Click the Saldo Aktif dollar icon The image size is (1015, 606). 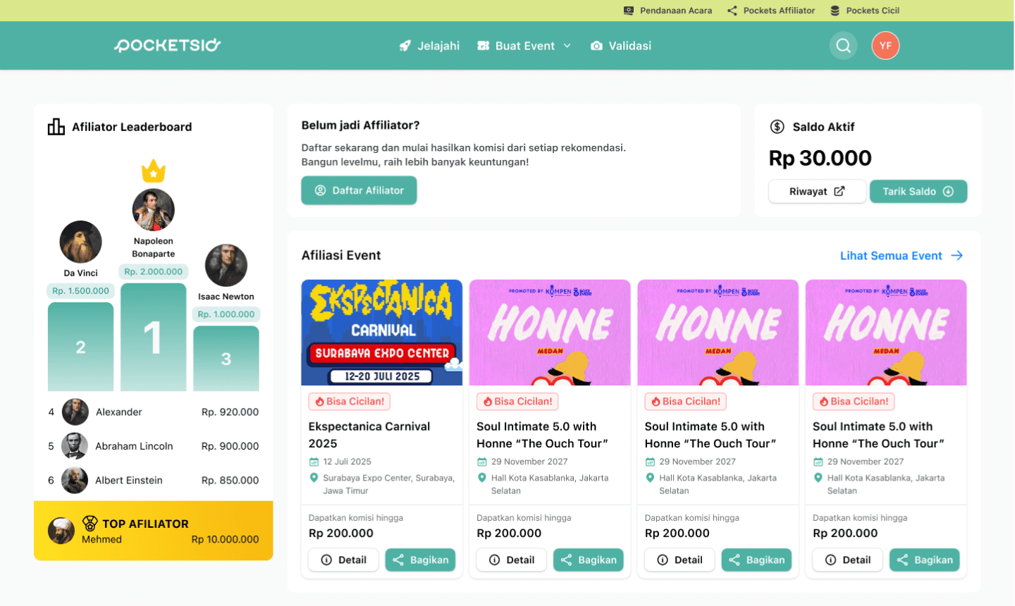(777, 127)
